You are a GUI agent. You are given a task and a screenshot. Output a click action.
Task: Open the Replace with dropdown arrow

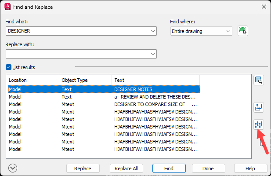(x=152, y=54)
